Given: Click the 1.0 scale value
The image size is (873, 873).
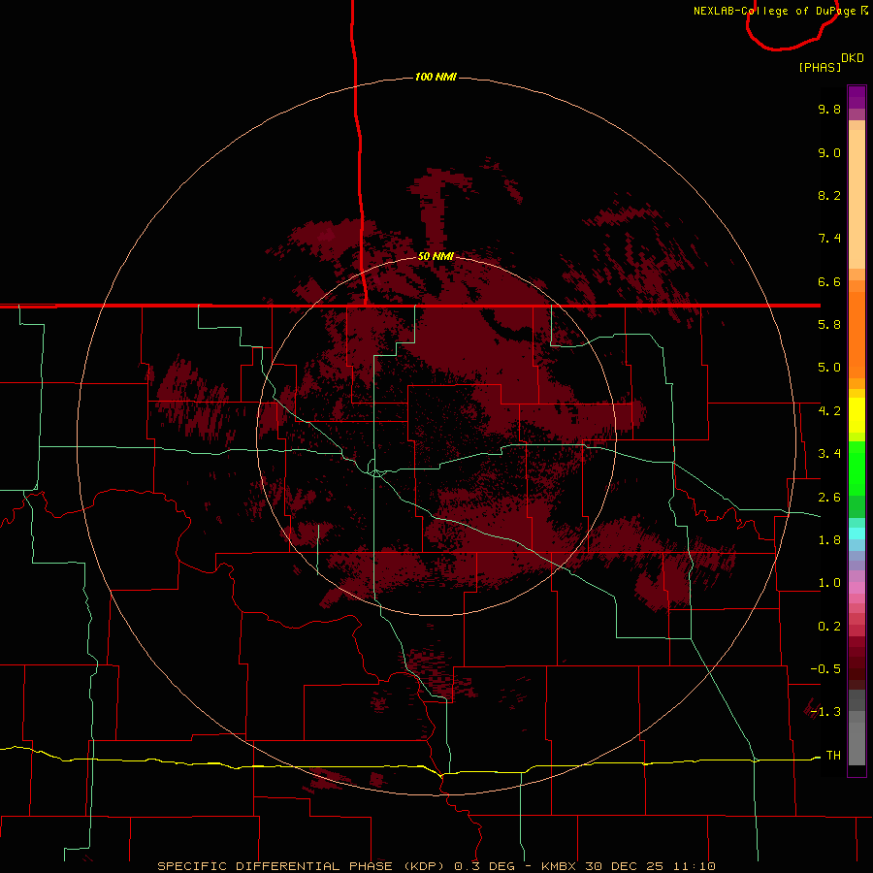Looking at the screenshot, I should click(829, 583).
